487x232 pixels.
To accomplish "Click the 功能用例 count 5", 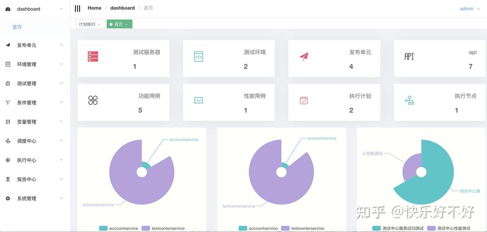I will [x=140, y=110].
